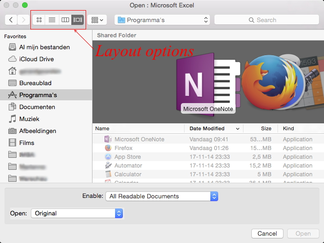The image size is (324, 243).
Task: Click the home folder house icon
Action: coord(12,71)
